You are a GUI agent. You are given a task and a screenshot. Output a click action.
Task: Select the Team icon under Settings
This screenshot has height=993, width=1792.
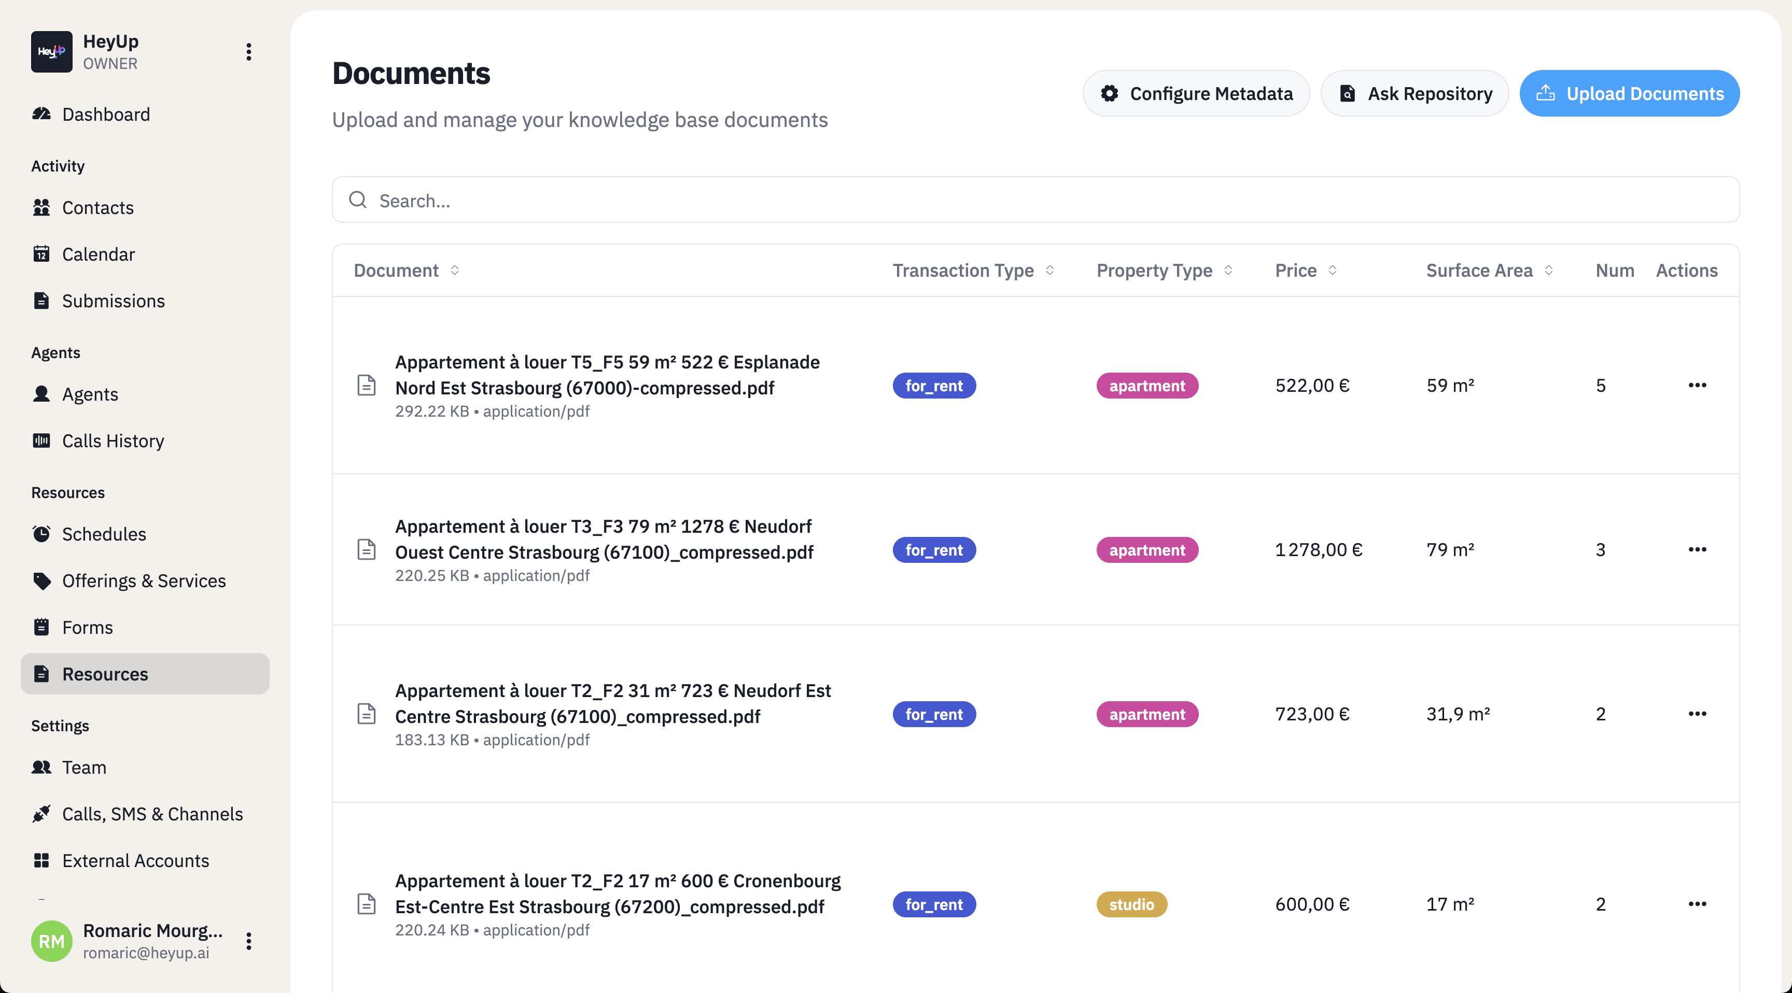pos(41,767)
